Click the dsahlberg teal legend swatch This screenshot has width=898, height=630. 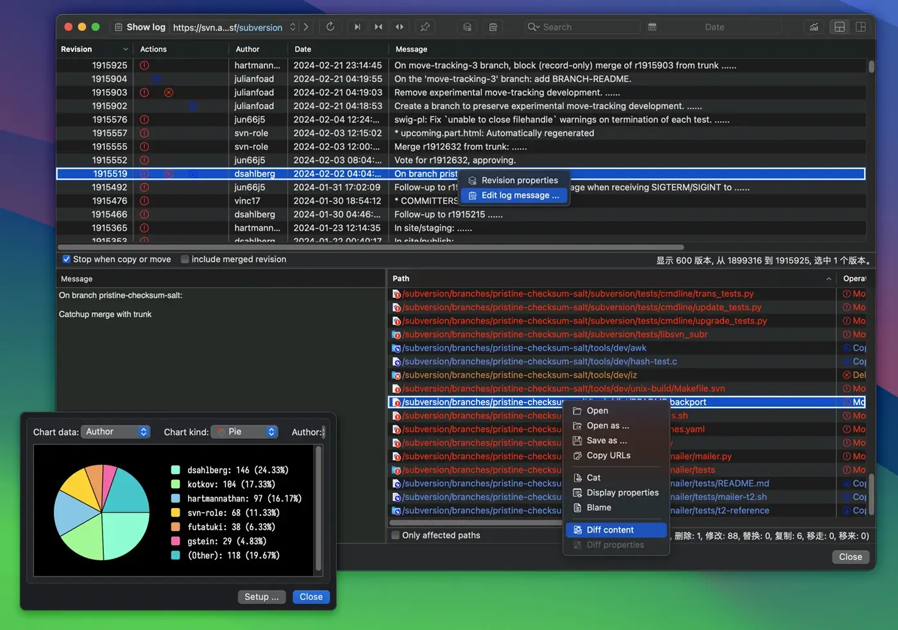174,470
